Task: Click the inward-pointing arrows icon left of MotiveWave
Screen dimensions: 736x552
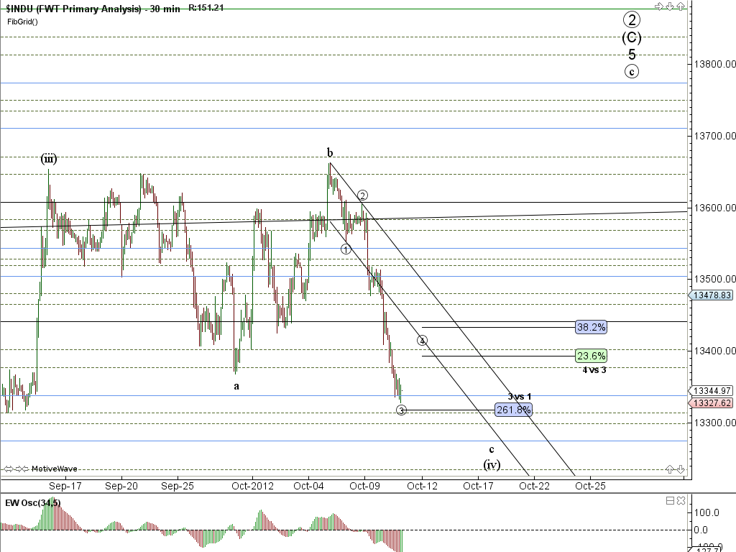Action: [22, 468]
